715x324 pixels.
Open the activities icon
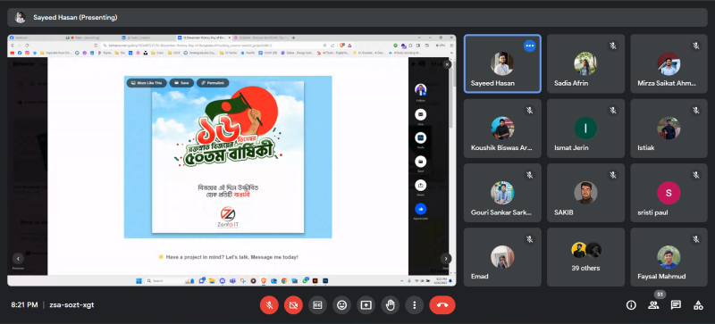(x=698, y=305)
